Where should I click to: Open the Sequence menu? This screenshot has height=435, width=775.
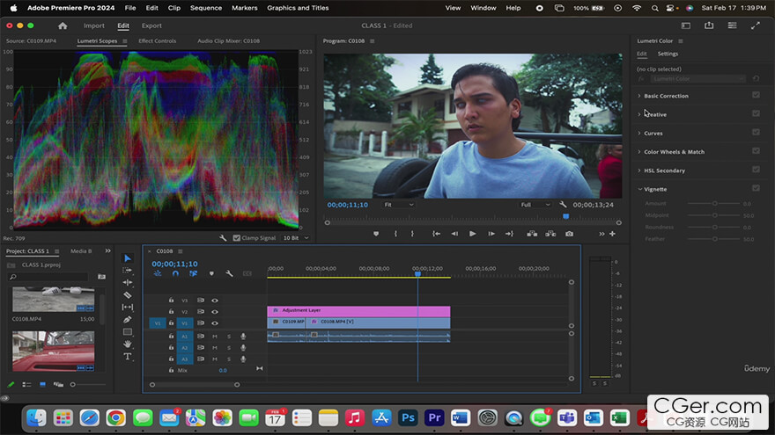click(206, 8)
